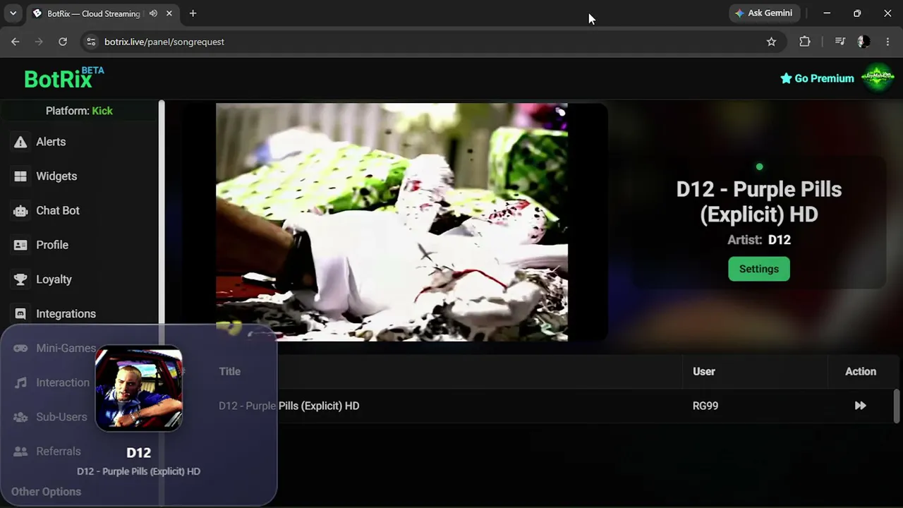Open a new browser tab

[x=193, y=13]
